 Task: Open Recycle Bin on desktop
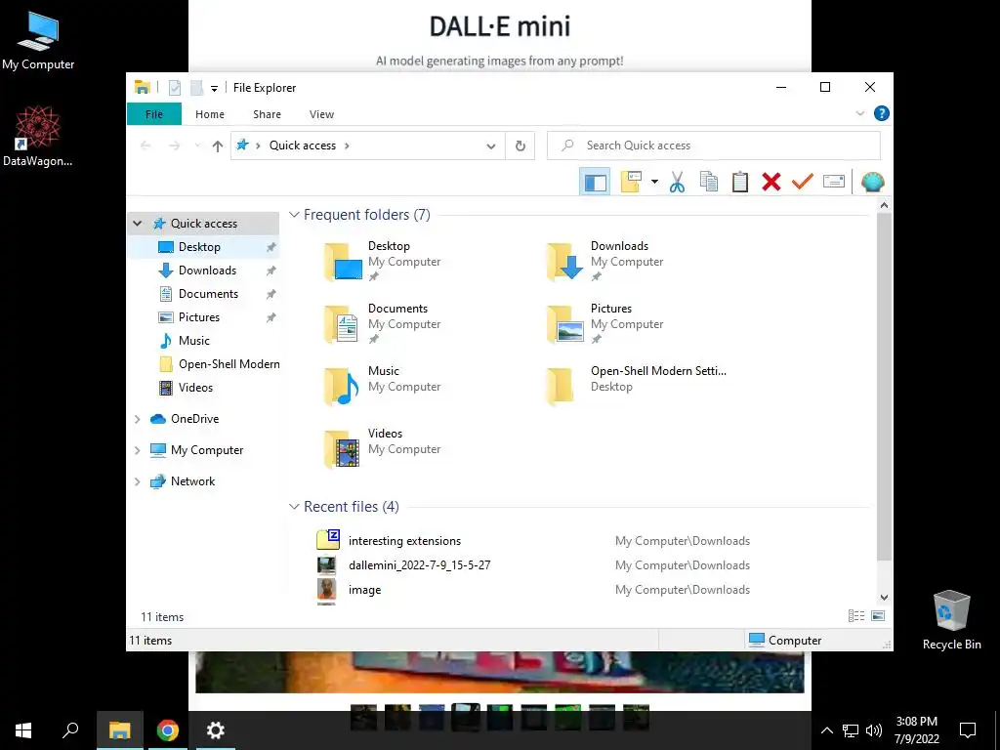(x=951, y=620)
